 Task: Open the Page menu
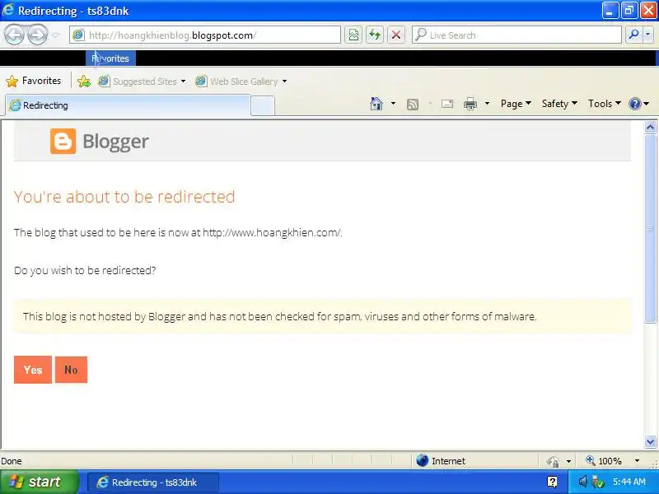point(516,104)
